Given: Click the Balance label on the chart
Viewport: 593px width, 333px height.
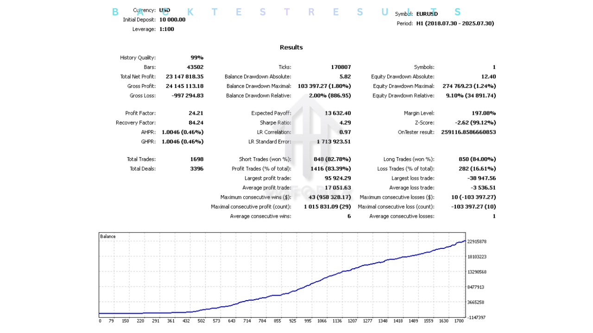Looking at the screenshot, I should [x=108, y=236].
